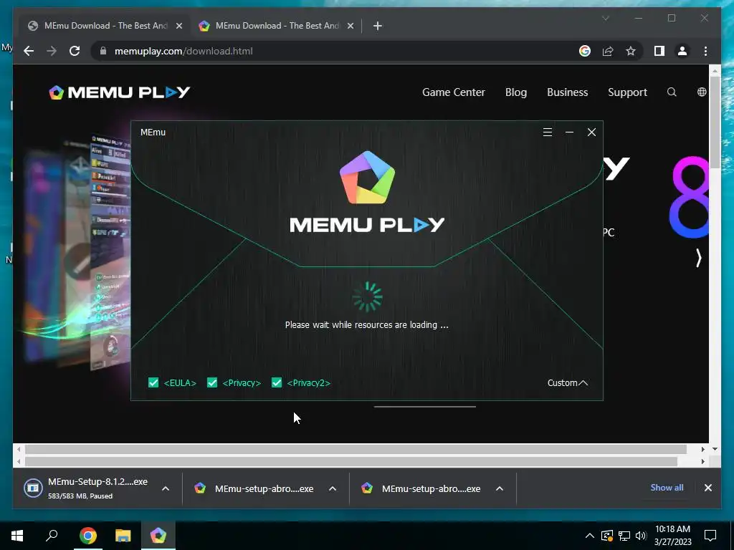The image size is (734, 550).
Task: Click the upper horizontal scrollbar
Action: pyautogui.click(x=356, y=449)
